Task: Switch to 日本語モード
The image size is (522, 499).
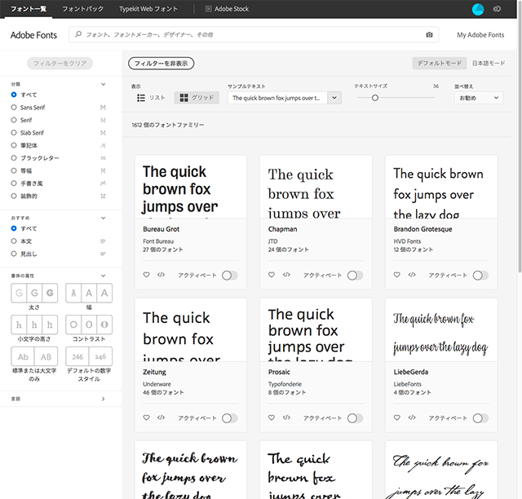Action: (x=489, y=64)
